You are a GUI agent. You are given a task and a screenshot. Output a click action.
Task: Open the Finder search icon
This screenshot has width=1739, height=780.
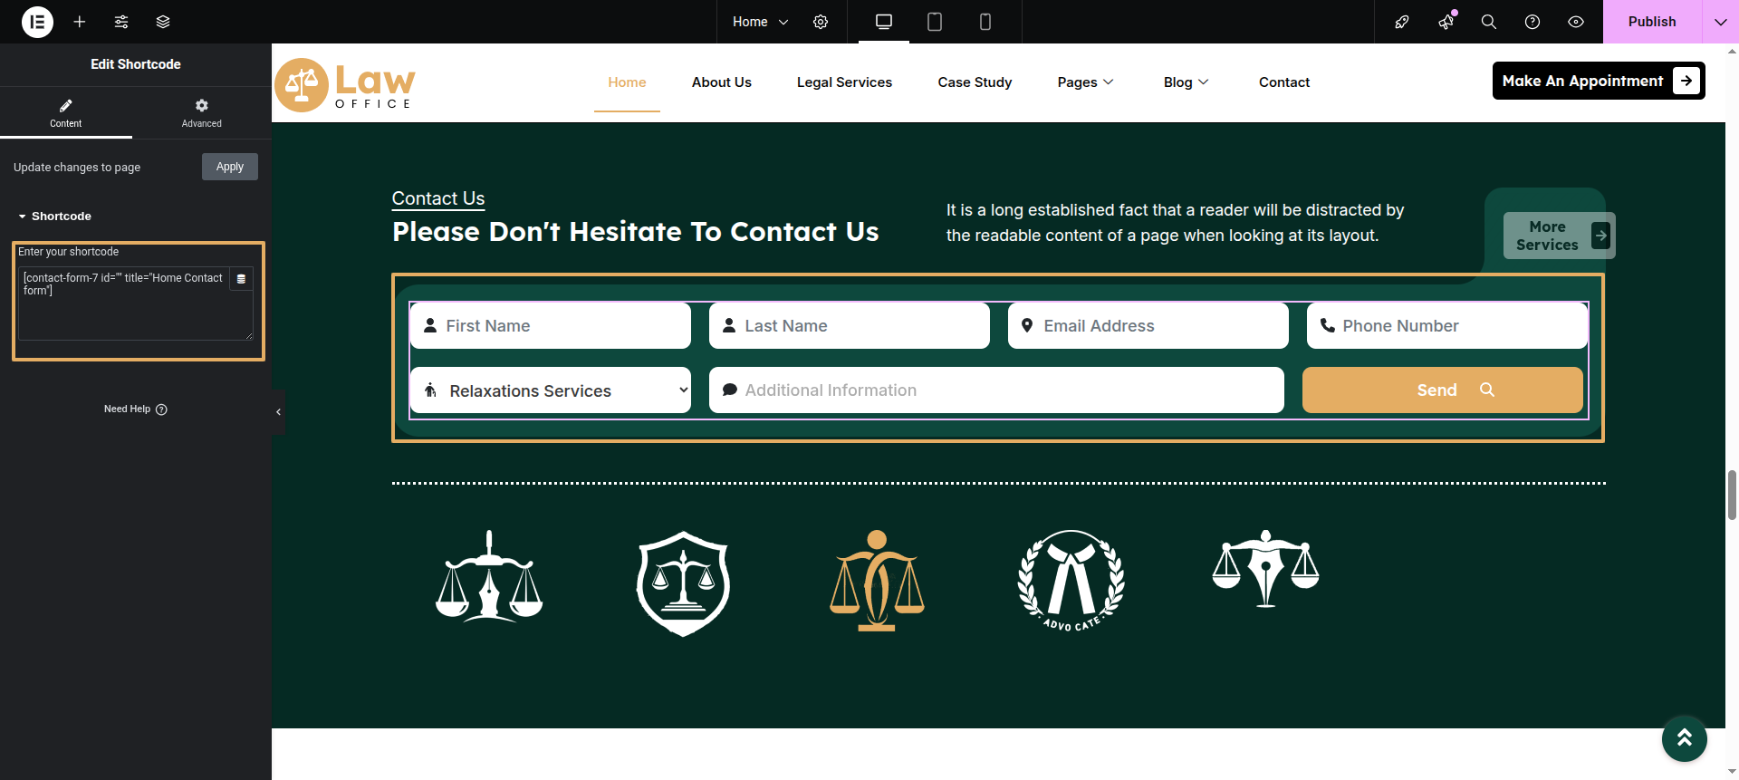click(1488, 22)
